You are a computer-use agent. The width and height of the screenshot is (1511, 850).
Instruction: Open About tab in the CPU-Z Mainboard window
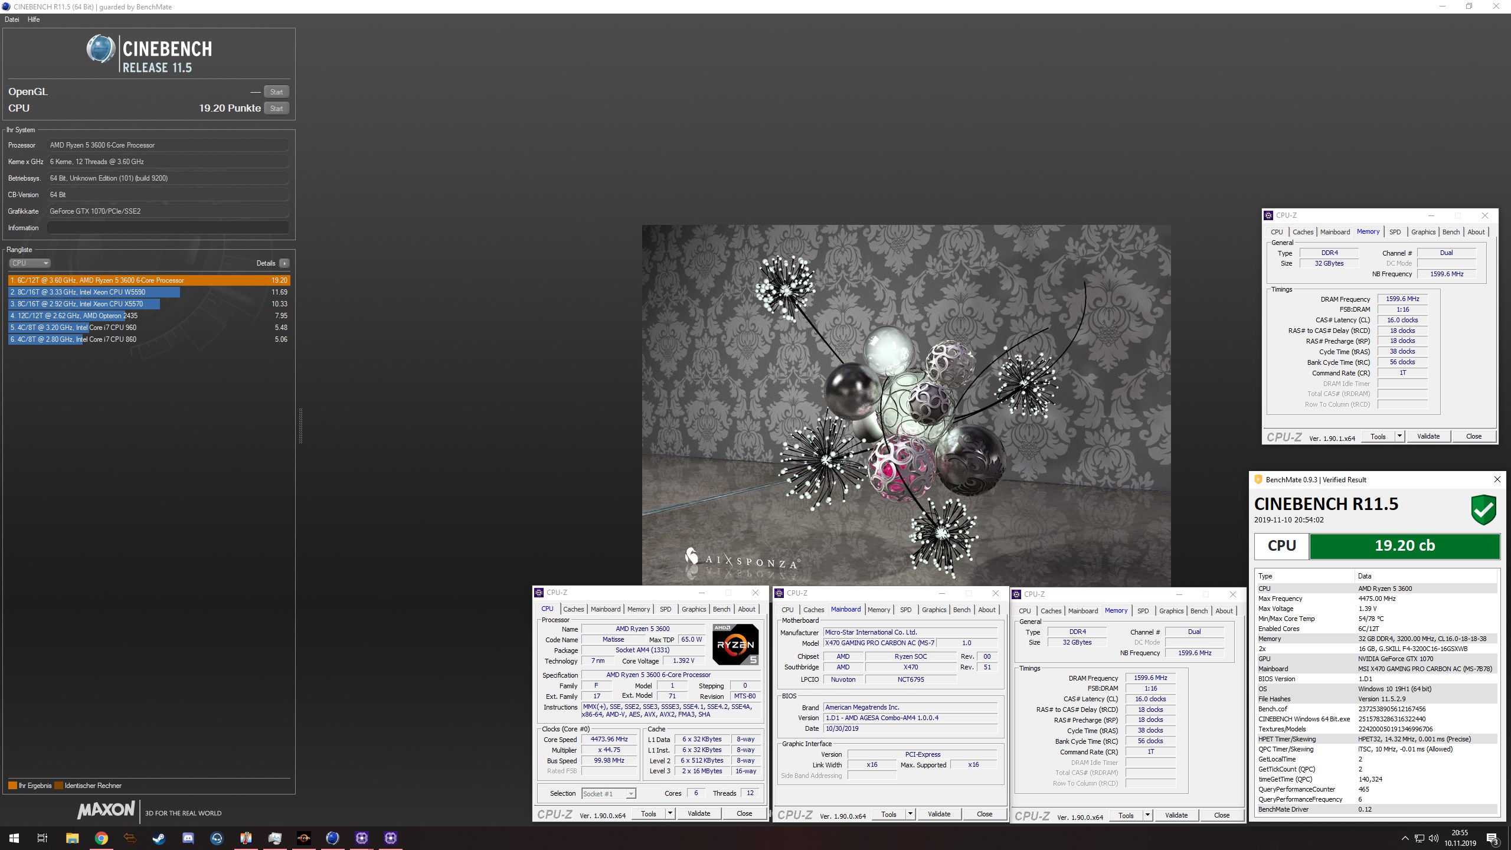pyautogui.click(x=987, y=610)
